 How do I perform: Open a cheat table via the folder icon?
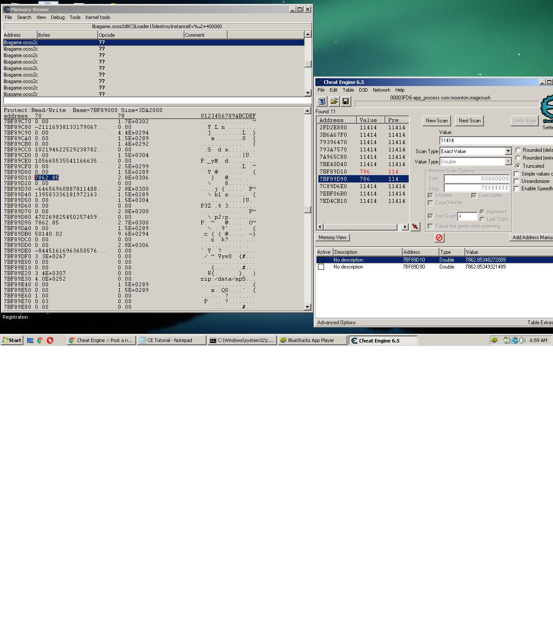point(334,101)
